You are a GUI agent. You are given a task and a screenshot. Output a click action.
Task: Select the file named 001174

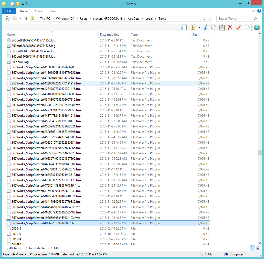tap(16, 239)
